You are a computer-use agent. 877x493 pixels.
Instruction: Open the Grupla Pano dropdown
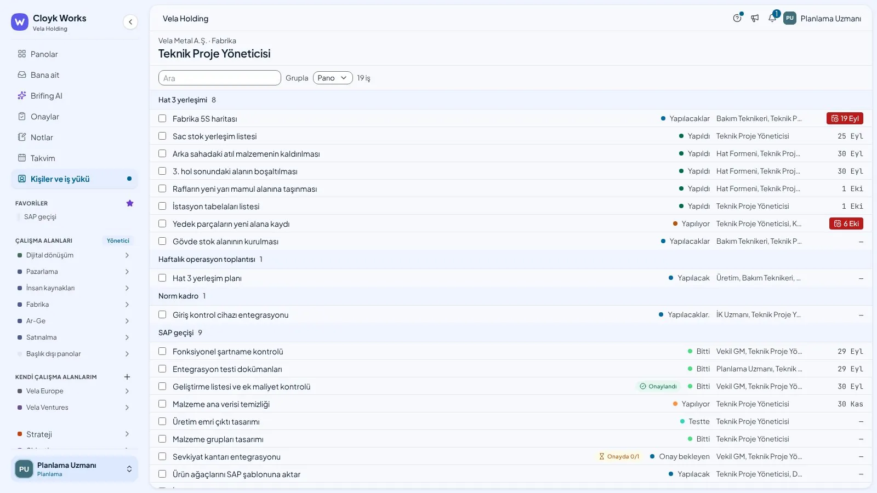point(333,78)
